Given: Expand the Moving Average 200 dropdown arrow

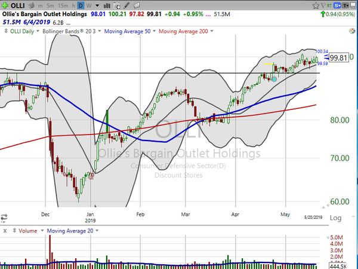Looking at the screenshot, I should point(212,31).
